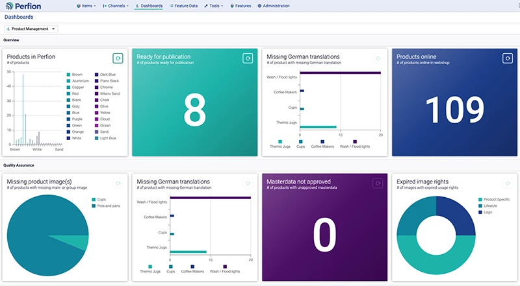Toggle Product Specific donut legend

click(494, 200)
